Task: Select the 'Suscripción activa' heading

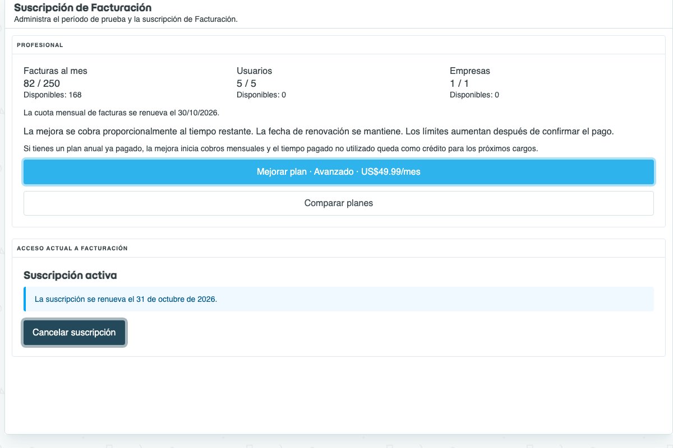Action: tap(70, 276)
